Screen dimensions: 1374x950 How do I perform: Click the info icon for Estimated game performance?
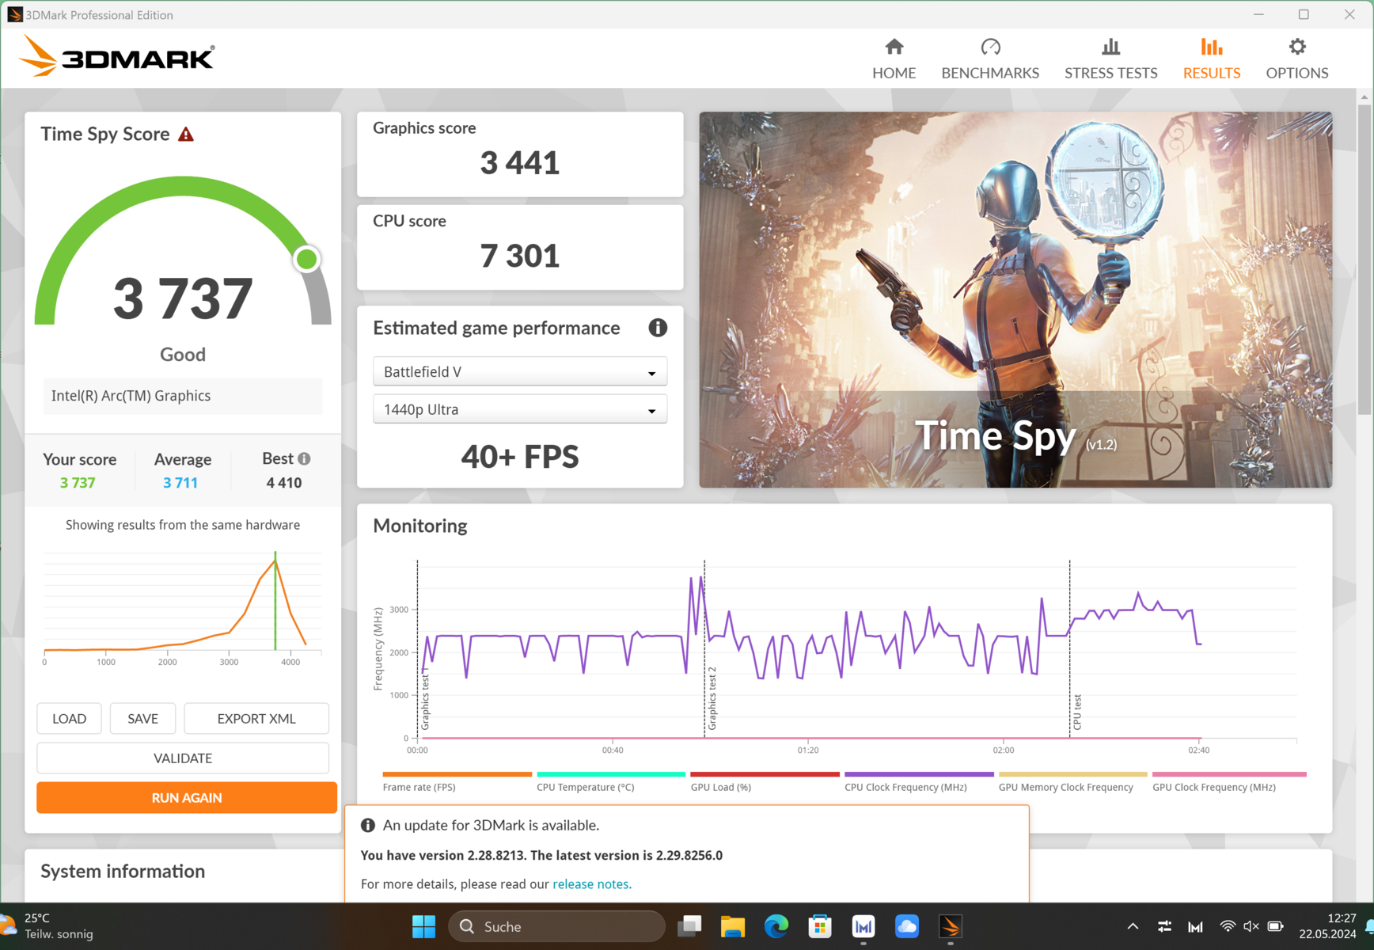tap(658, 328)
